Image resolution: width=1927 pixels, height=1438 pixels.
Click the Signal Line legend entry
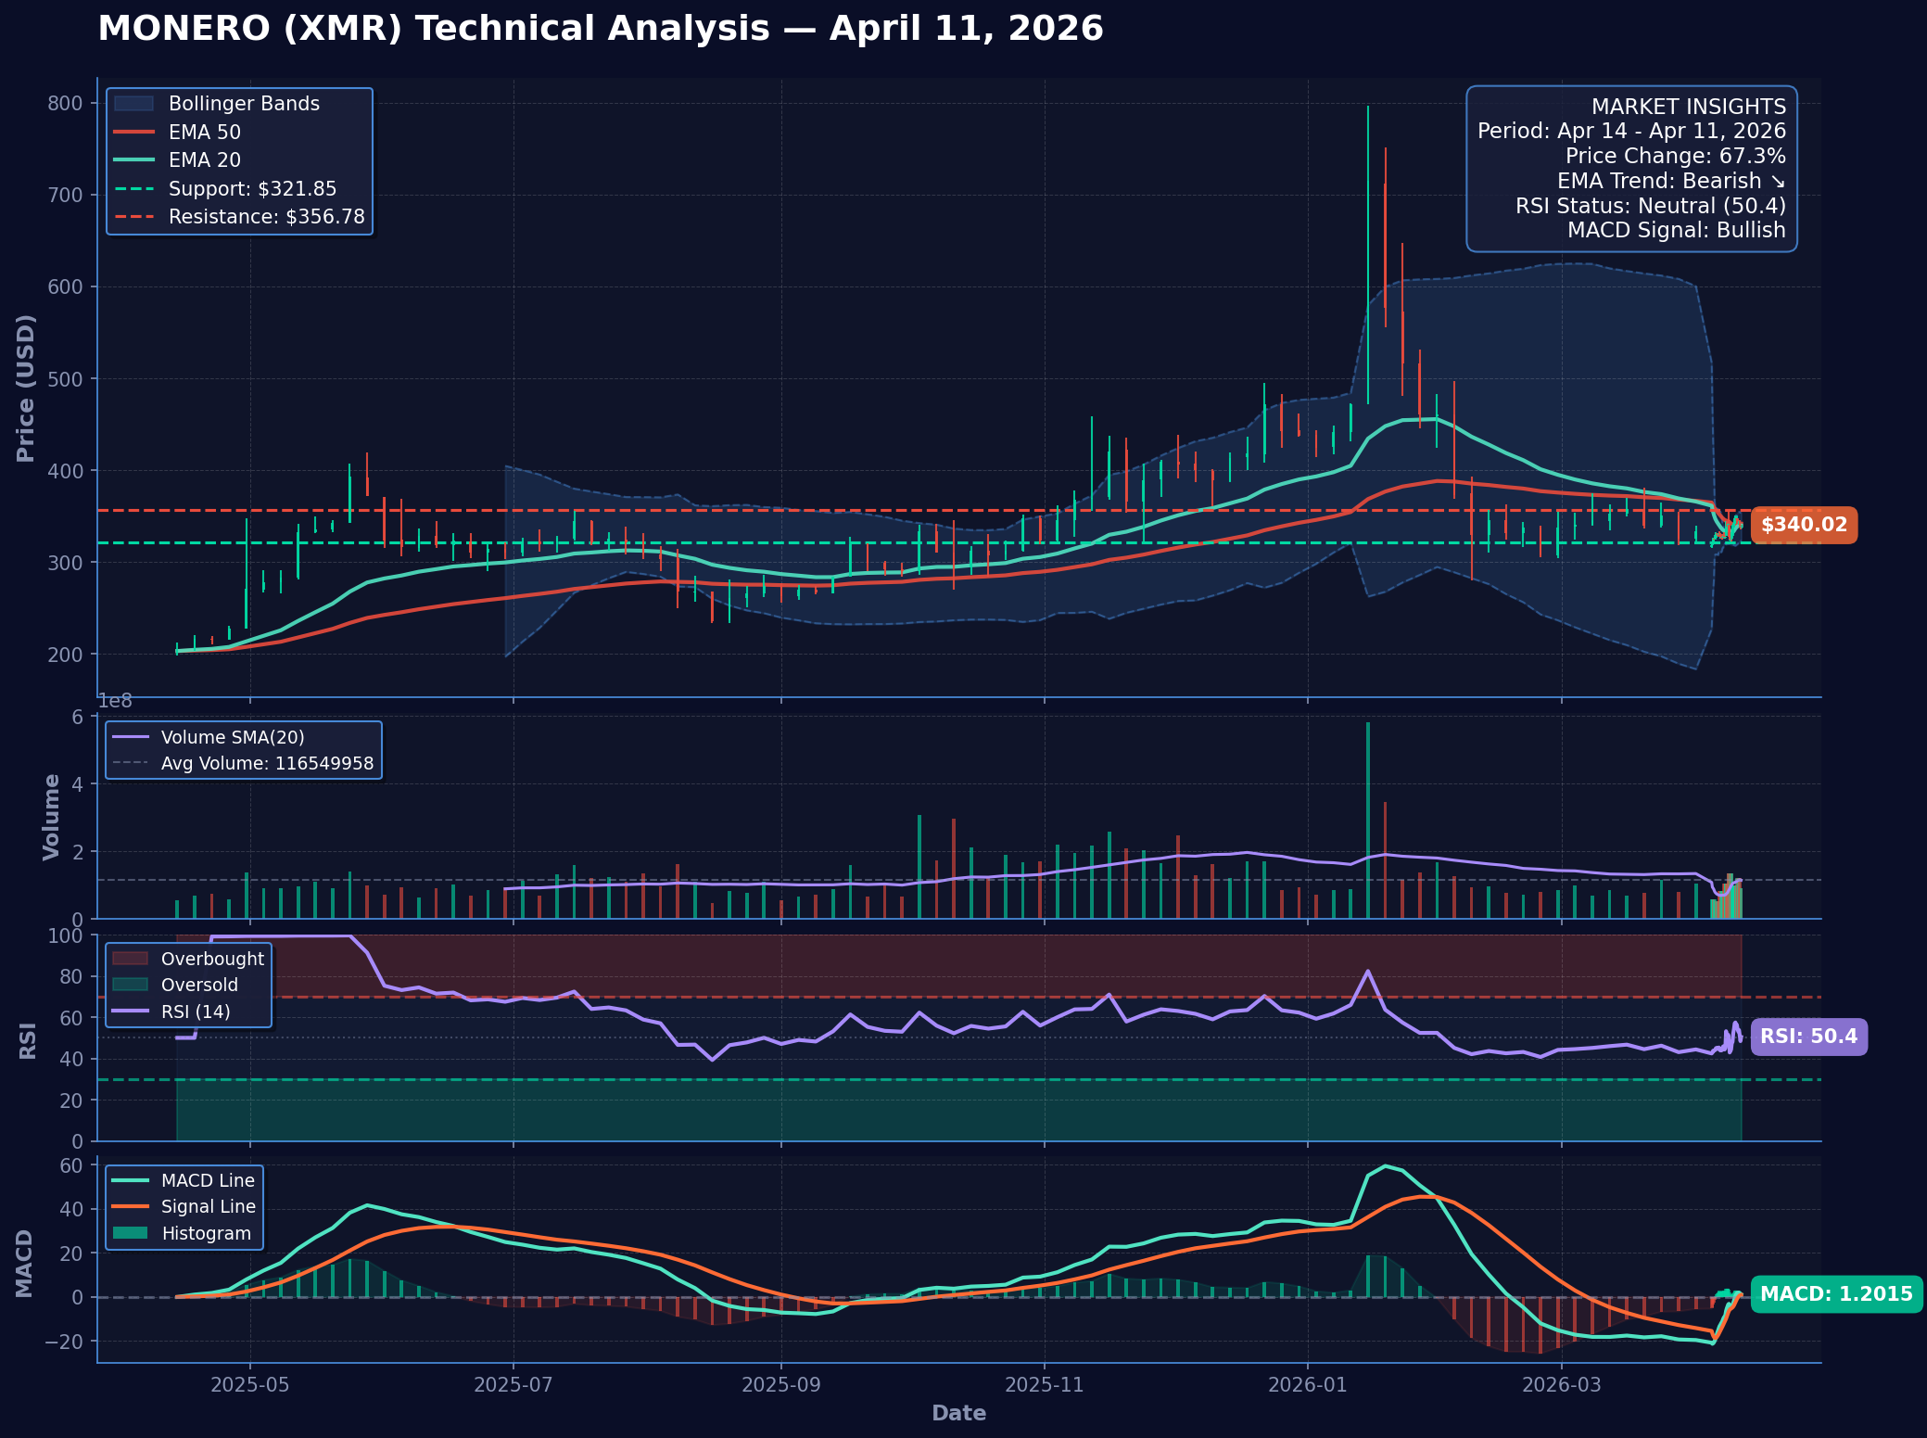(208, 1207)
